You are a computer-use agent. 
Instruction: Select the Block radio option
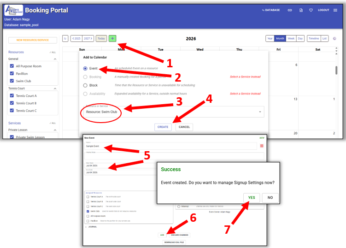[x=85, y=85]
